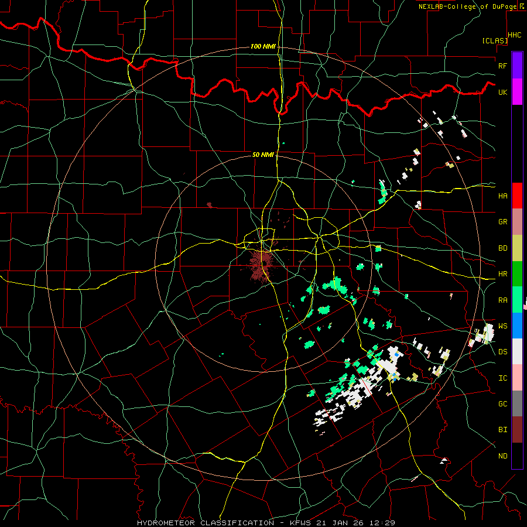Click the 'HA' legend label

502,196
